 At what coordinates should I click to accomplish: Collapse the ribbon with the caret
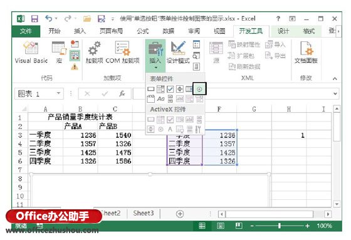coord(335,78)
